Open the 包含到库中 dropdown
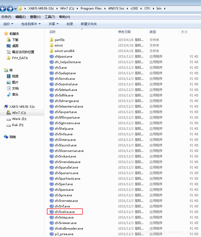Screen dimensions: 201x237 pyautogui.click(x=31, y=24)
